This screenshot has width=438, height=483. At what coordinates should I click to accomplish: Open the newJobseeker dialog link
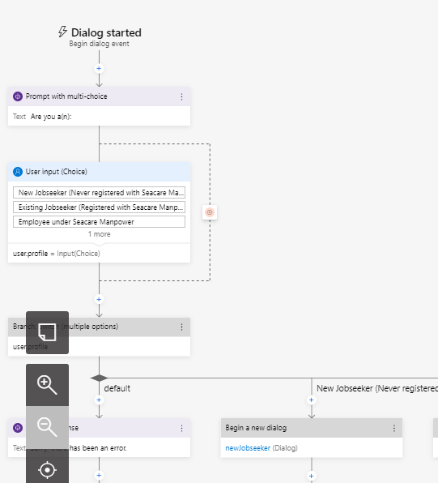pos(248,448)
